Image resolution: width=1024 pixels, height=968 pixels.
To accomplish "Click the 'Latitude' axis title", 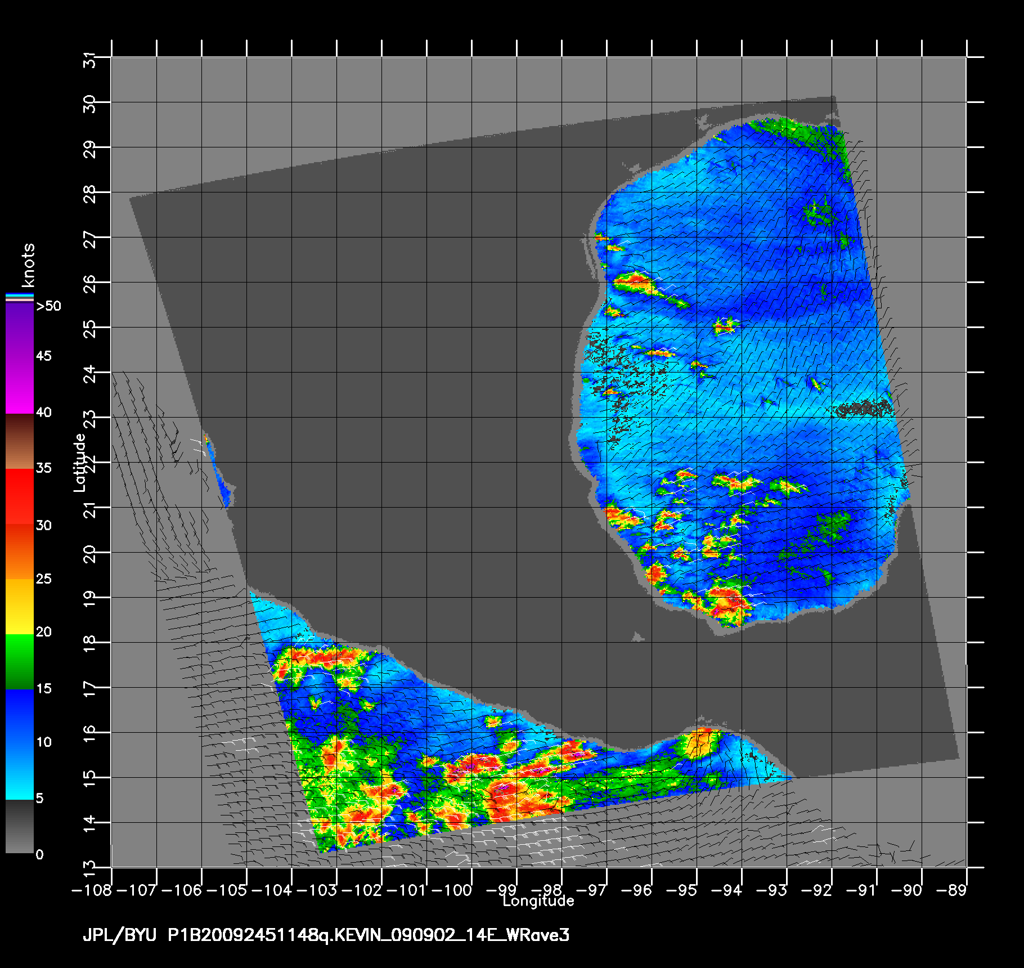I will (80, 462).
